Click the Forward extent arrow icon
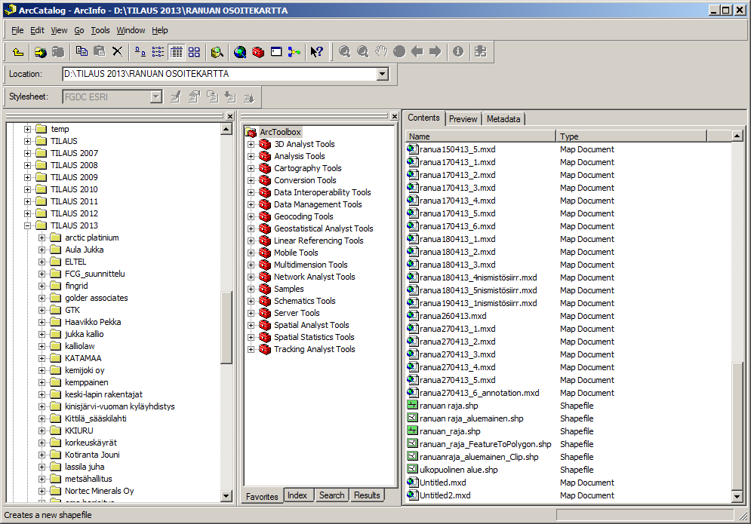Viewport: 751px width, 524px height. pyautogui.click(x=435, y=52)
